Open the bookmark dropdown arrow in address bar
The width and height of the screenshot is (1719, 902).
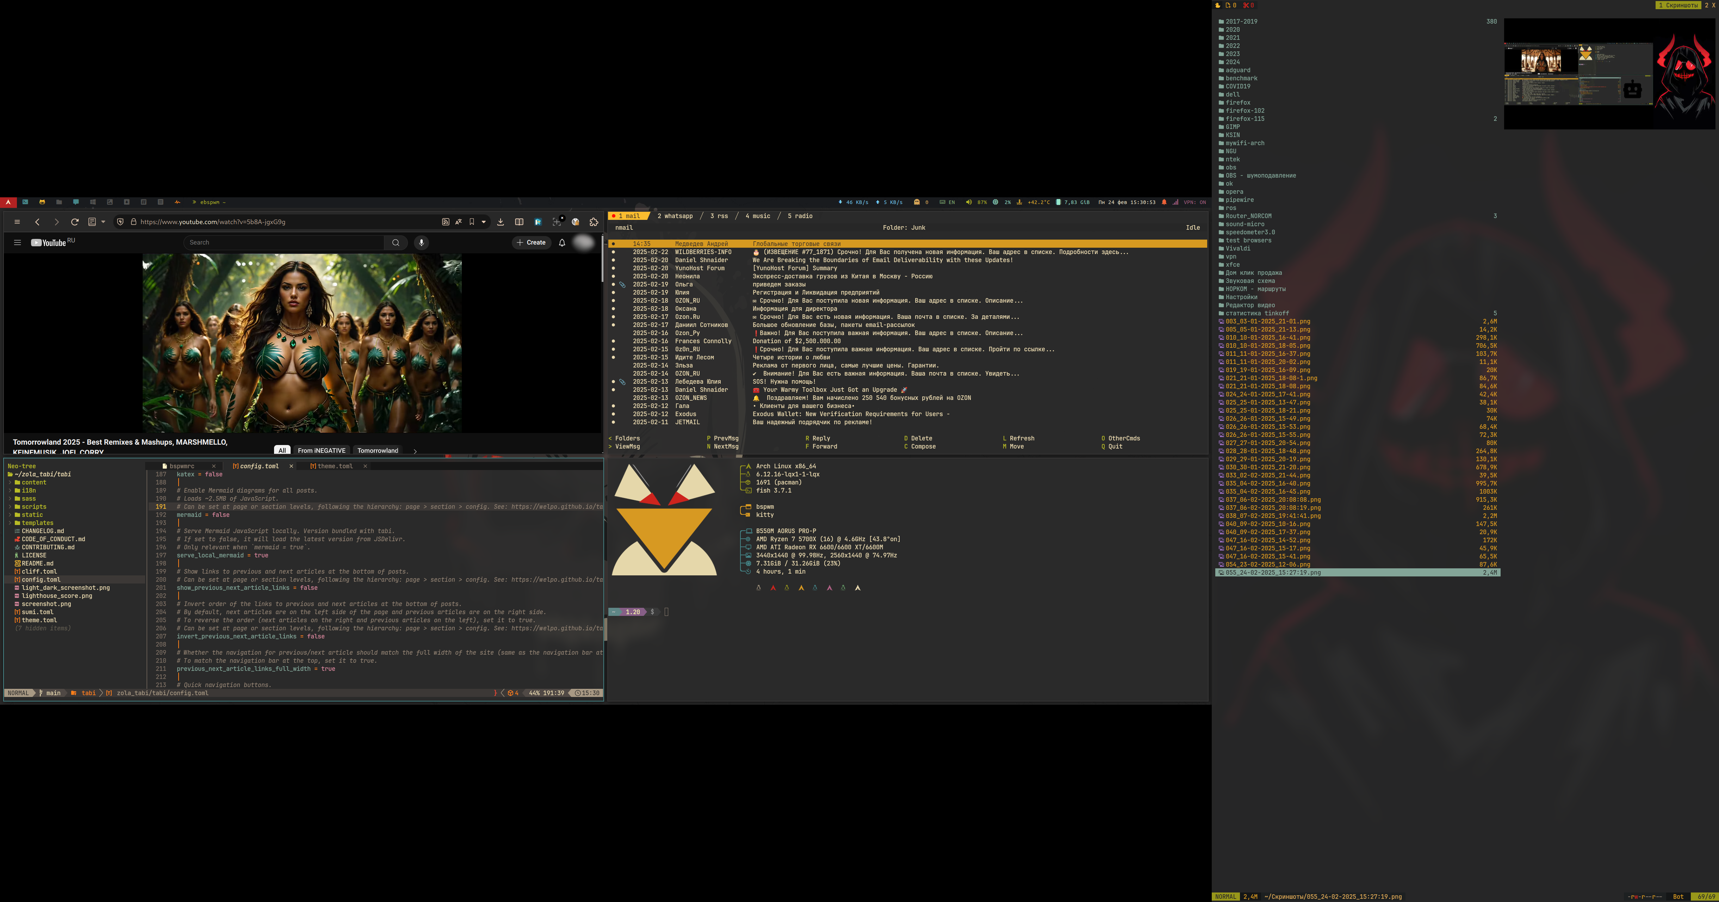point(484,222)
